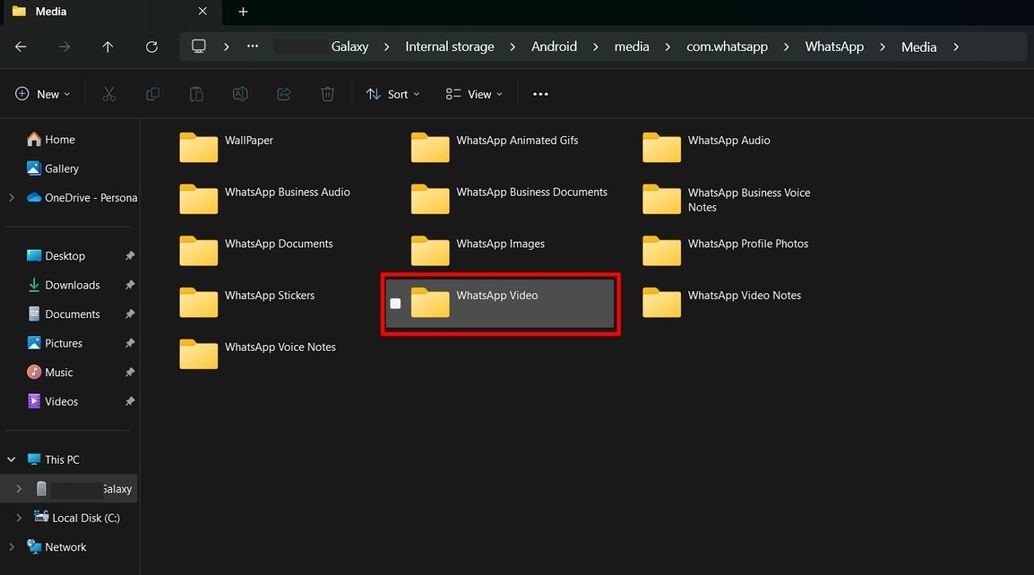This screenshot has width=1034, height=575.
Task: Expand the New menu
Action: point(42,94)
